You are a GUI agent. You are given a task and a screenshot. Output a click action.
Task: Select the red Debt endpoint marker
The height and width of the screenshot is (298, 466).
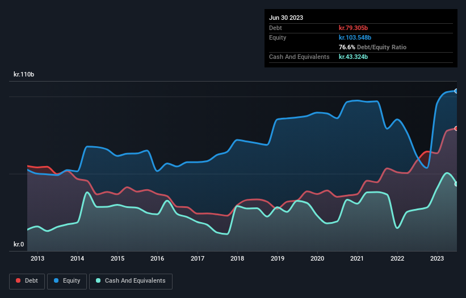(456, 129)
